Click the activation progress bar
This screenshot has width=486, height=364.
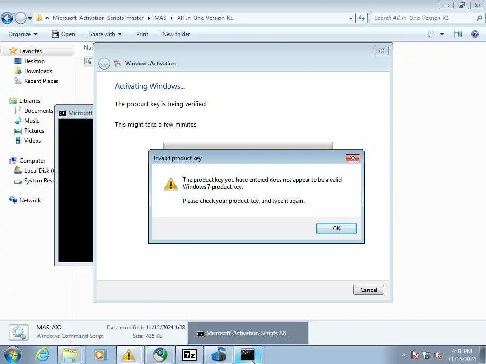[248, 146]
